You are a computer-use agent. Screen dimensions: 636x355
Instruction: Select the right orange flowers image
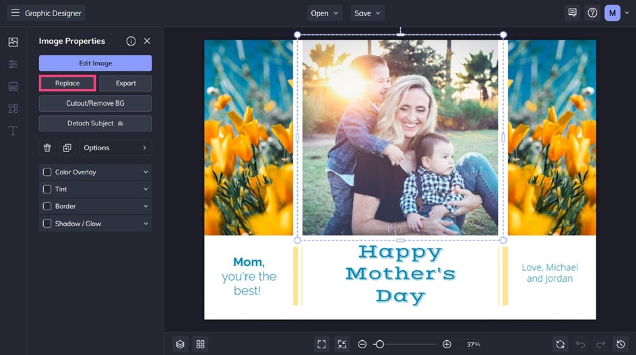tap(552, 137)
